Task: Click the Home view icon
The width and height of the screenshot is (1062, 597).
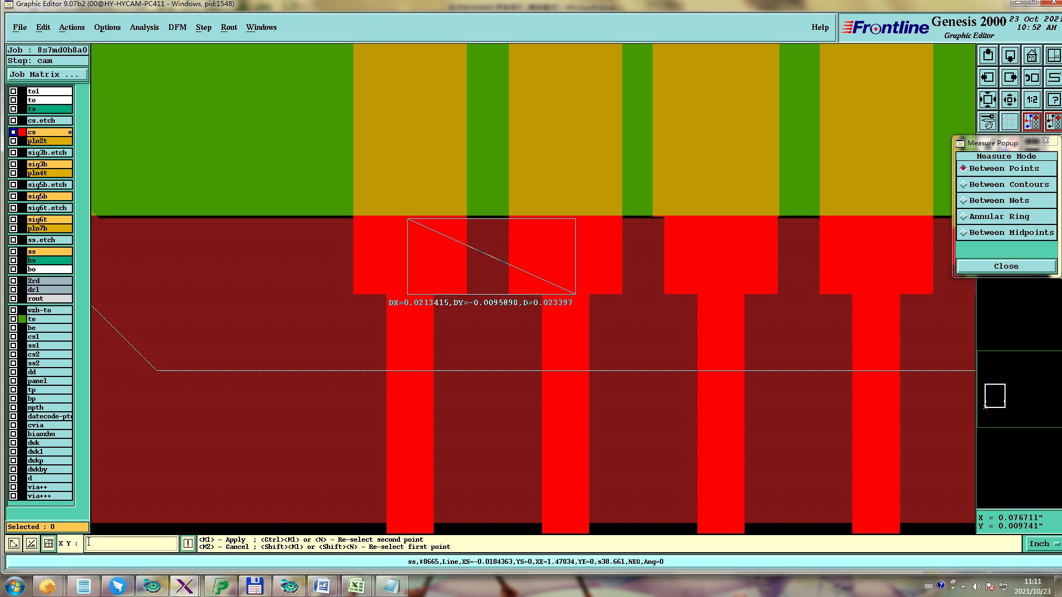Action: tap(1032, 55)
